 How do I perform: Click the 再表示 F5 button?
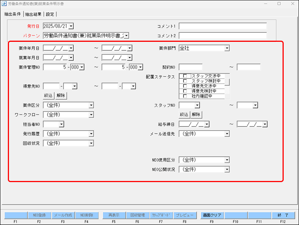[x=114, y=215]
